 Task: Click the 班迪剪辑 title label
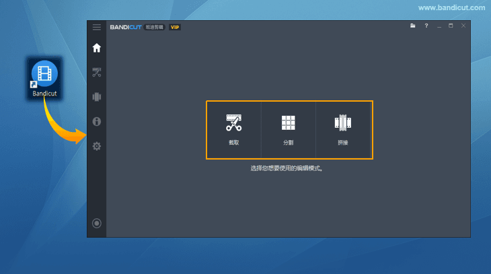155,28
